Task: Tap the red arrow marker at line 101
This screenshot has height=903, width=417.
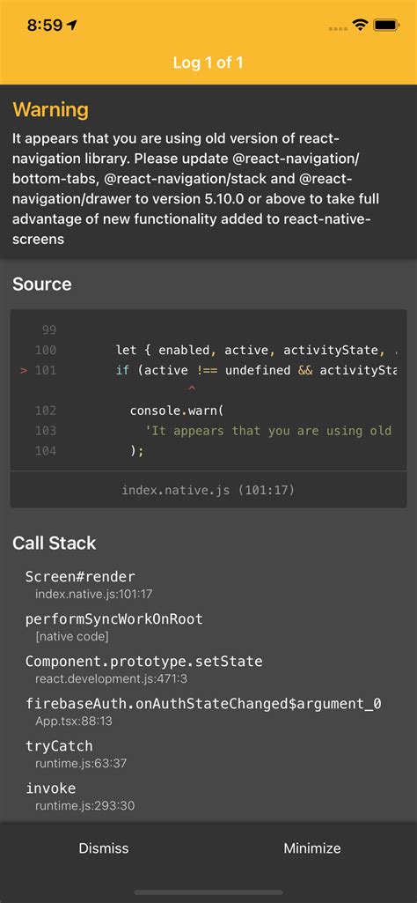Action: tap(24, 370)
